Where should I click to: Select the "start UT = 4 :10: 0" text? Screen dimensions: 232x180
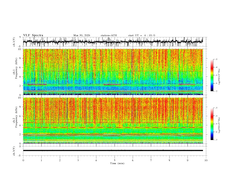(x=141, y=35)
